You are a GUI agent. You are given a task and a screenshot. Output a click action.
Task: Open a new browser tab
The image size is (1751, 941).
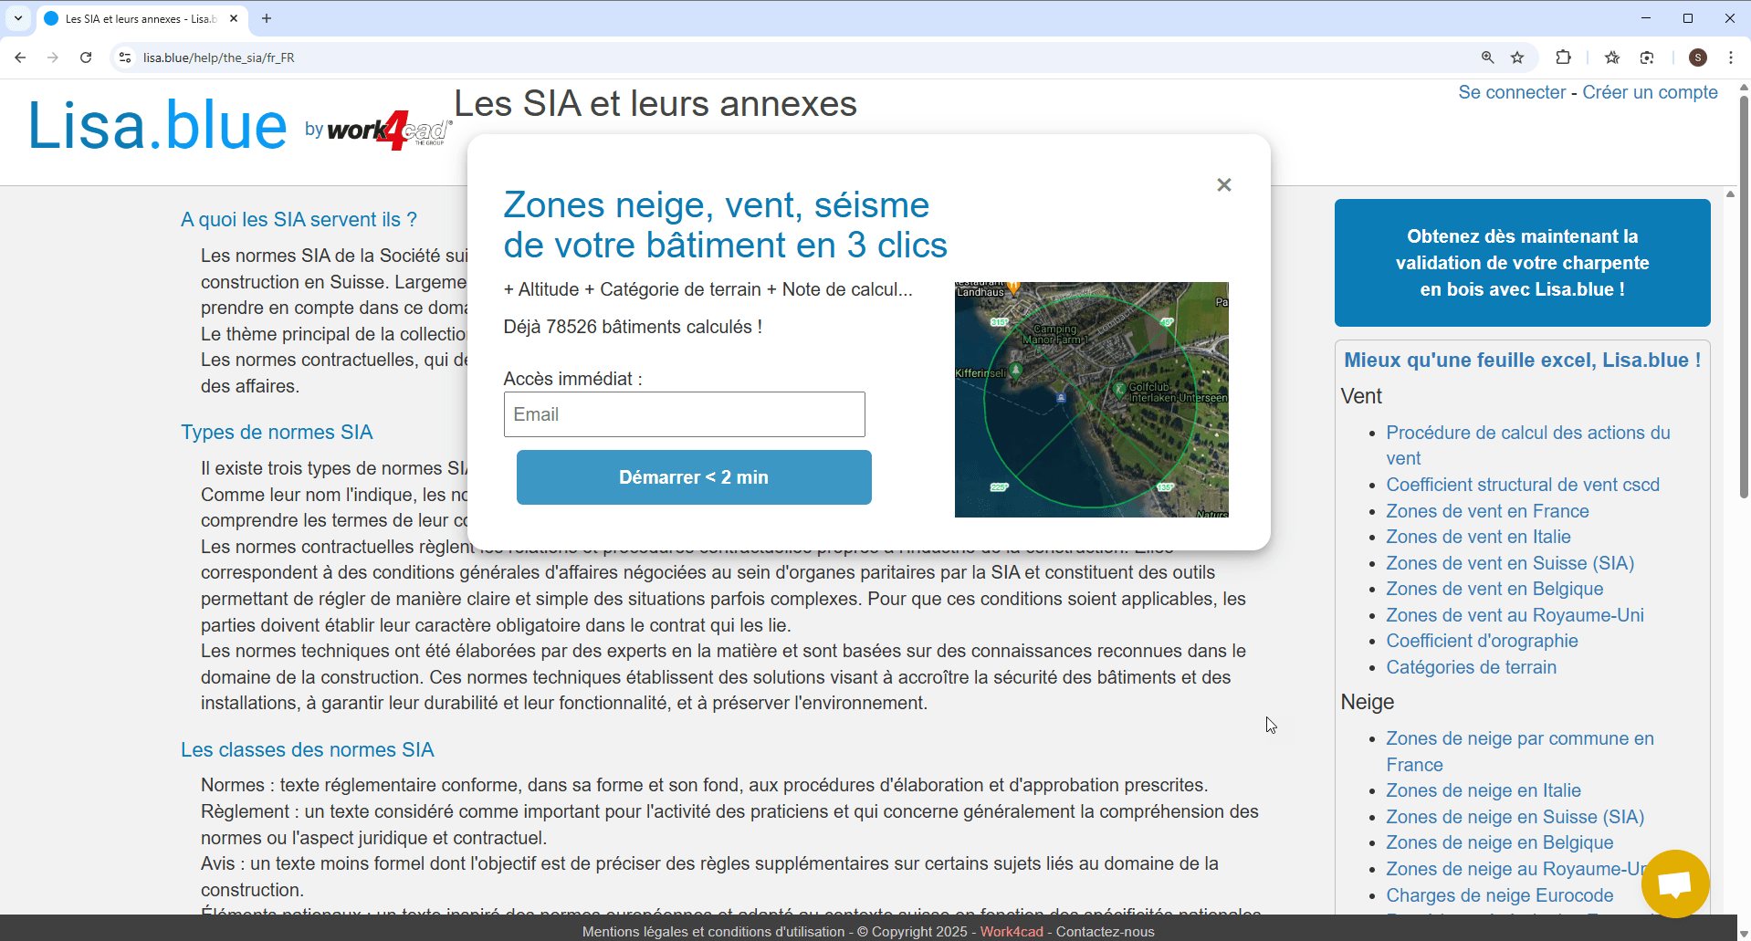click(267, 18)
